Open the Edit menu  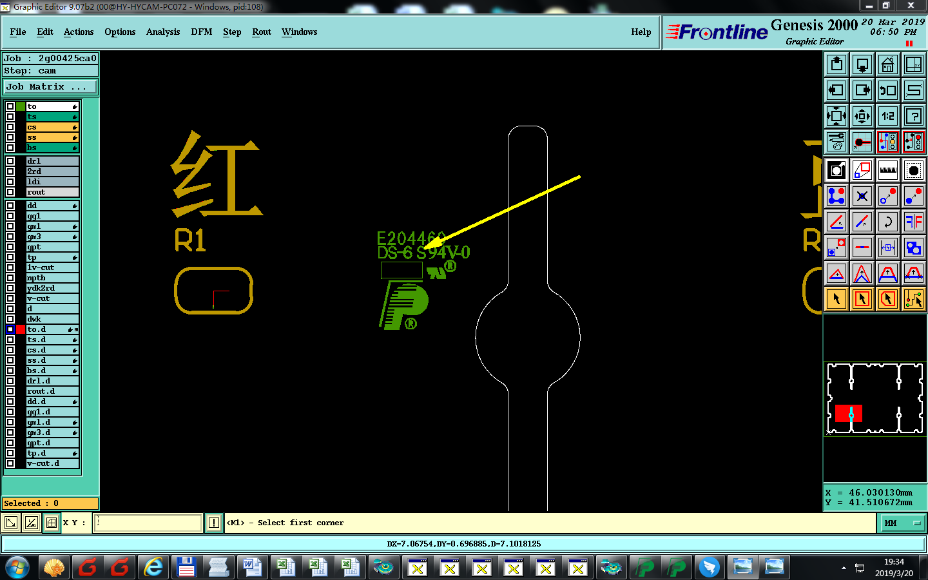[45, 32]
